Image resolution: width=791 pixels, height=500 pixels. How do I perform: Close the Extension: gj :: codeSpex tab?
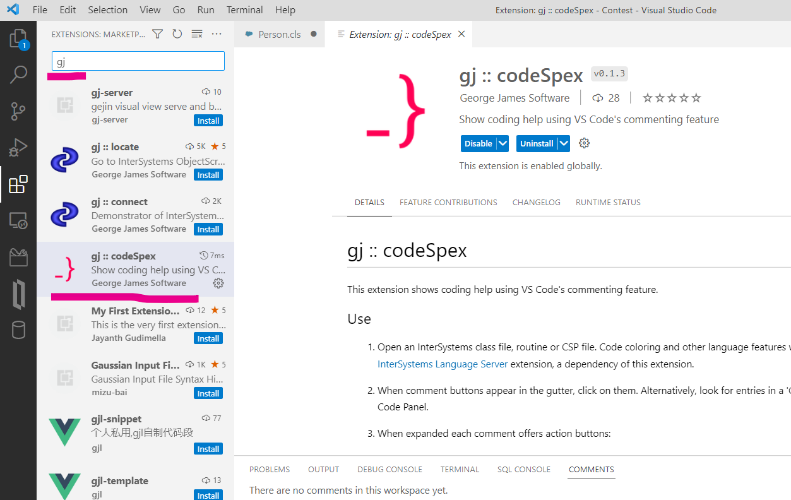point(461,34)
